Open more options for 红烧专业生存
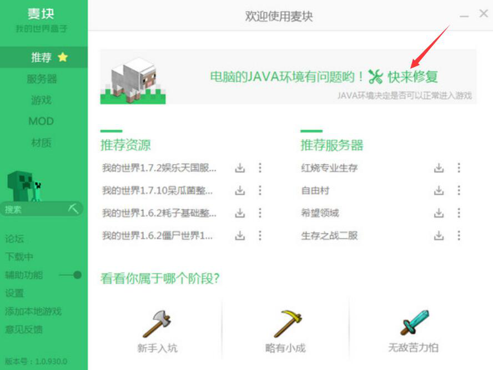 459,168
